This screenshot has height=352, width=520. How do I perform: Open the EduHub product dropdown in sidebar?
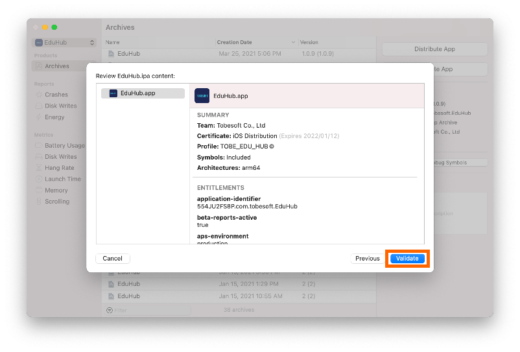point(64,42)
